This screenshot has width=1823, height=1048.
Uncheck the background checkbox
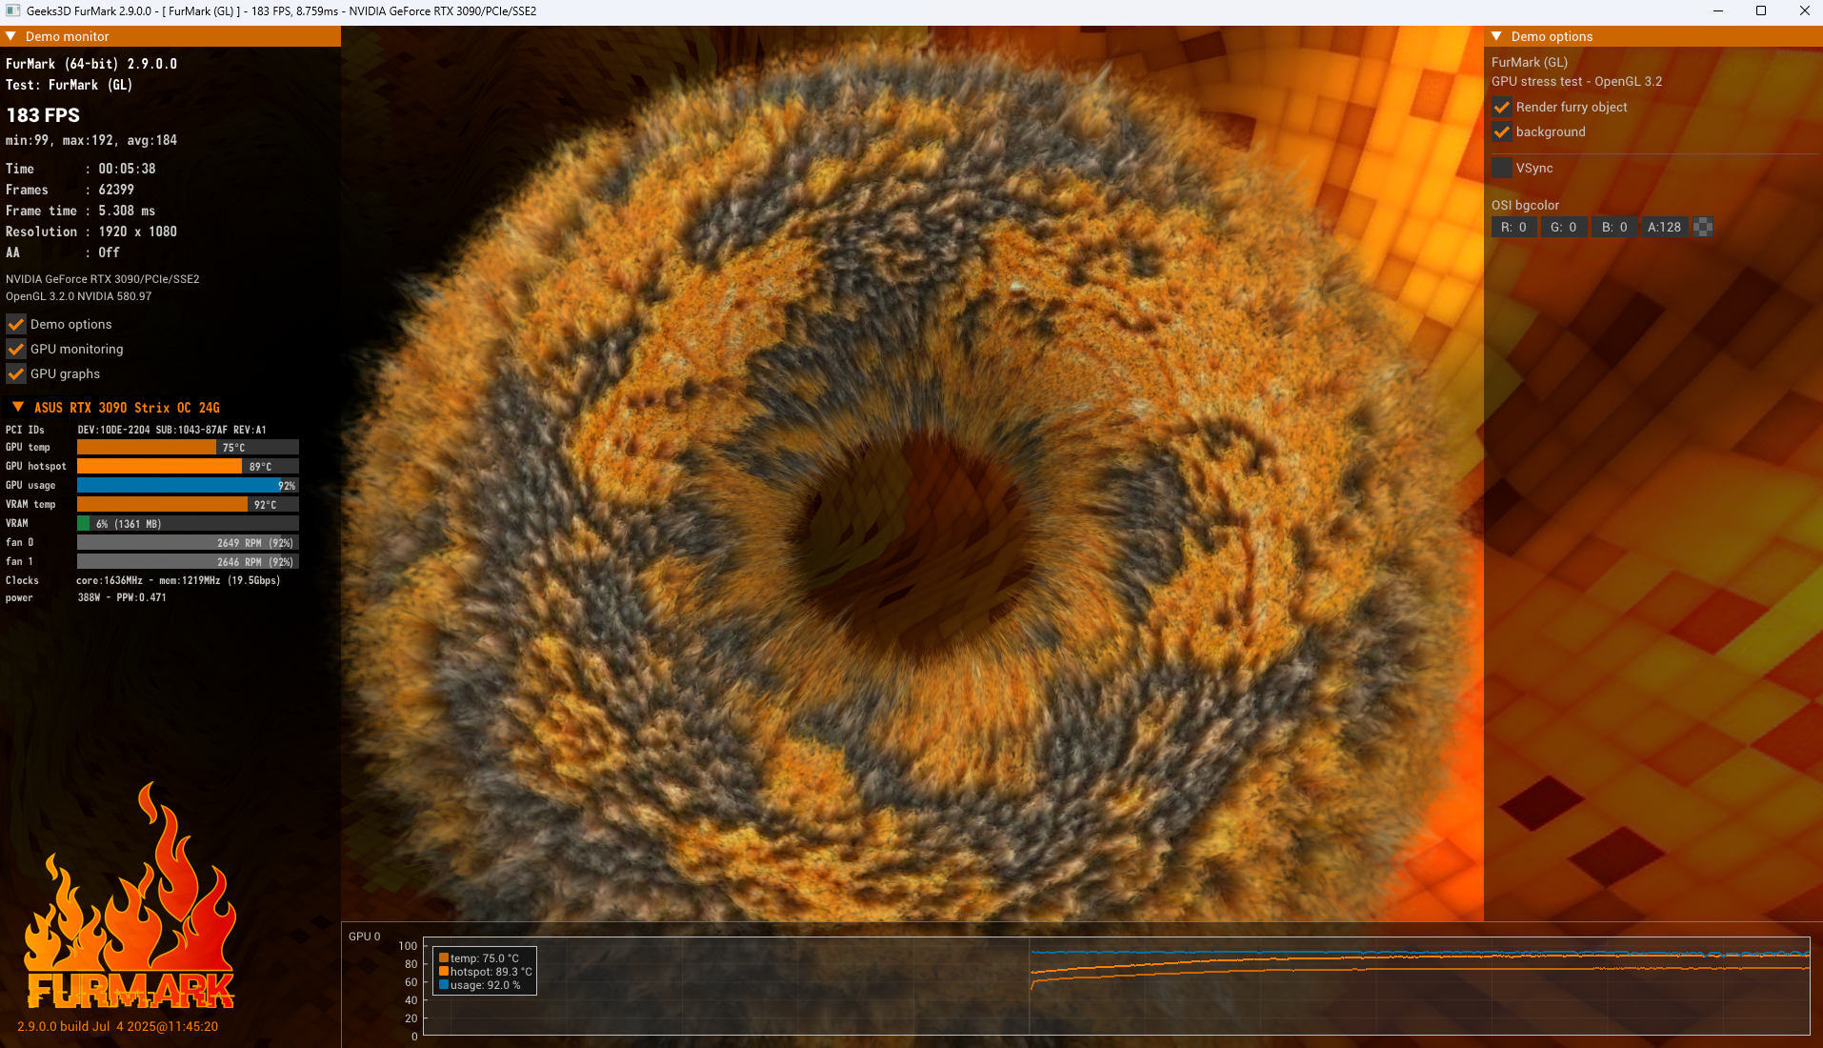[x=1502, y=131]
